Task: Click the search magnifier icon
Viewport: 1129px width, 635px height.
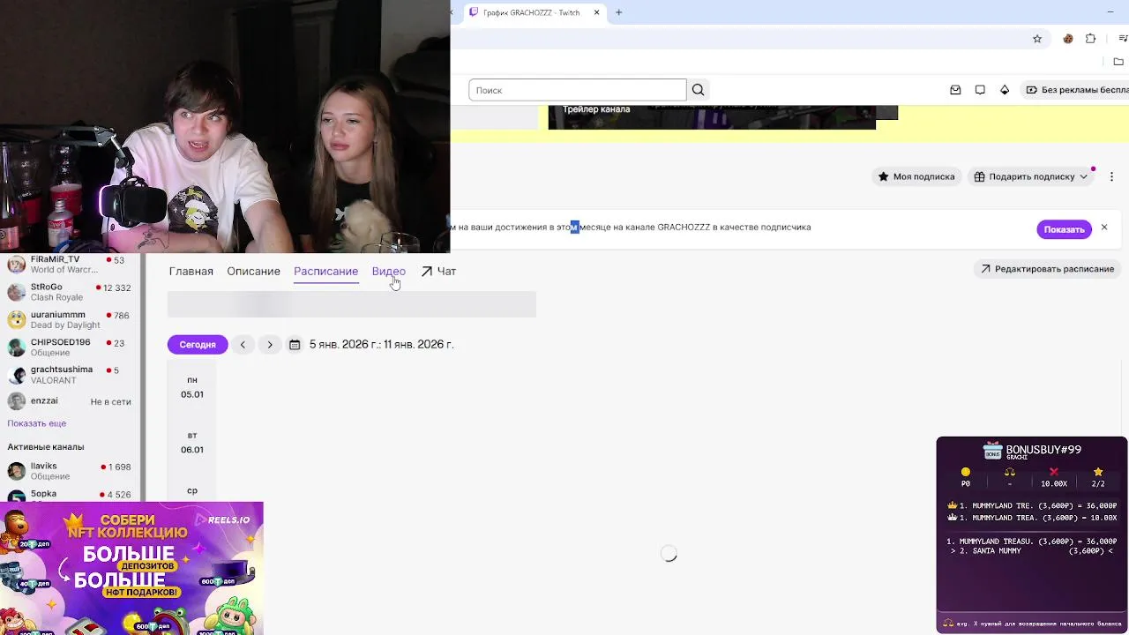Action: click(698, 90)
